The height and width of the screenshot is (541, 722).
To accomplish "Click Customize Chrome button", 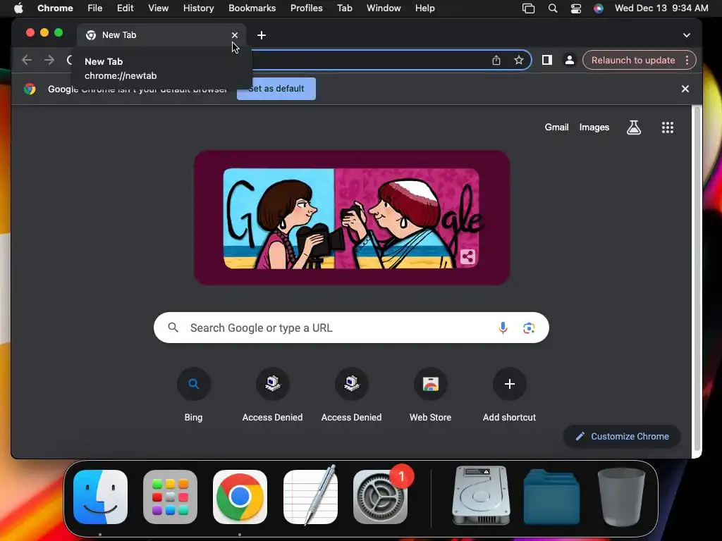I will pos(622,436).
